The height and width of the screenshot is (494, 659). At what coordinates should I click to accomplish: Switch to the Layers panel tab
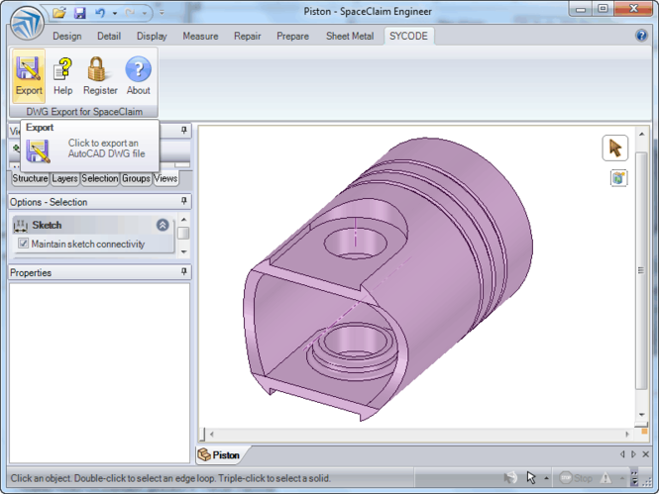[64, 178]
